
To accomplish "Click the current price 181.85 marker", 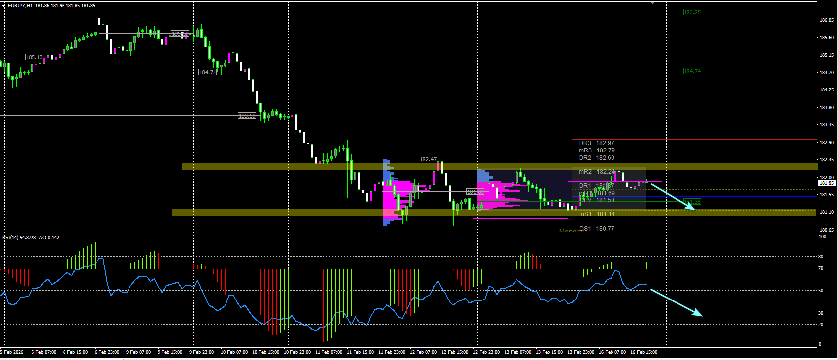I will [826, 183].
